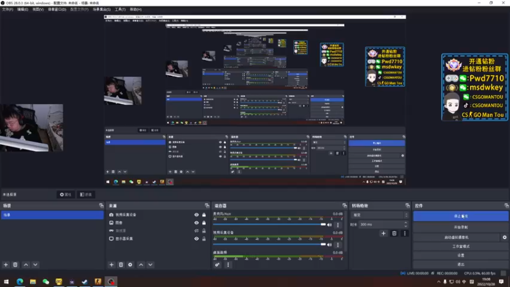
Task: Move the source down in the Sources dock
Action: [x=150, y=265]
